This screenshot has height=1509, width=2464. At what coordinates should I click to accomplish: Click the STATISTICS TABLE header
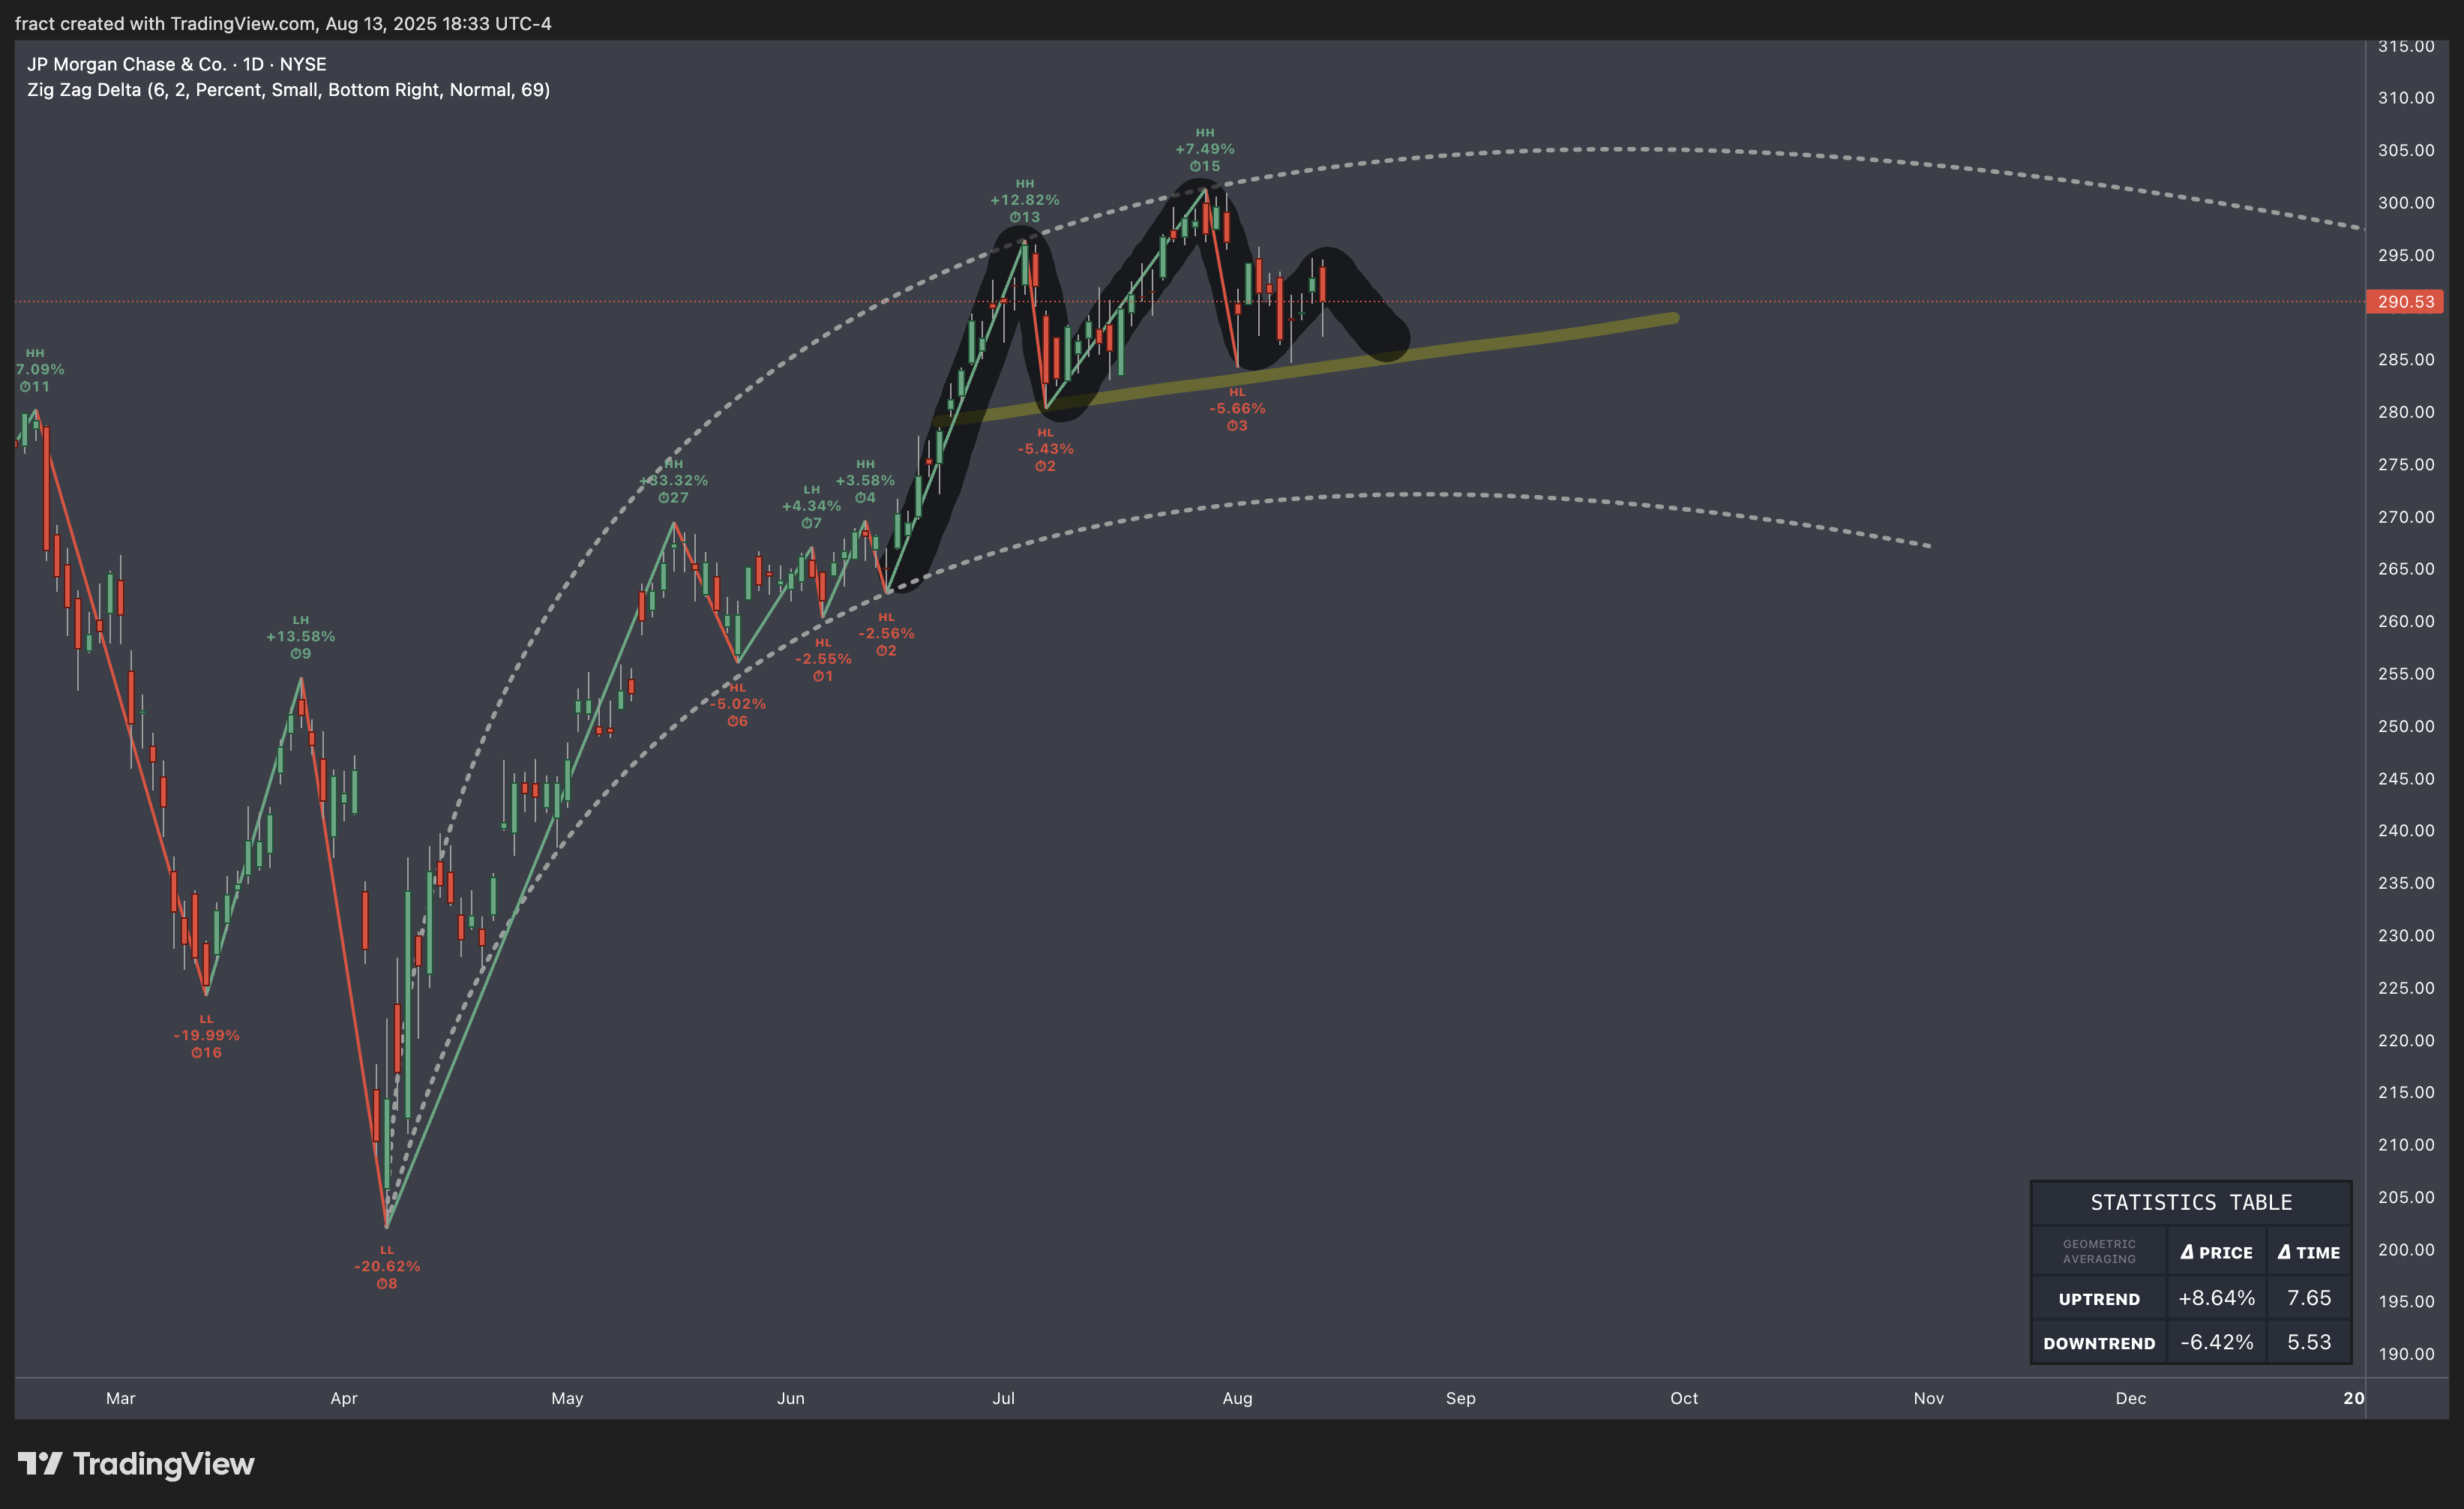pos(2191,1202)
